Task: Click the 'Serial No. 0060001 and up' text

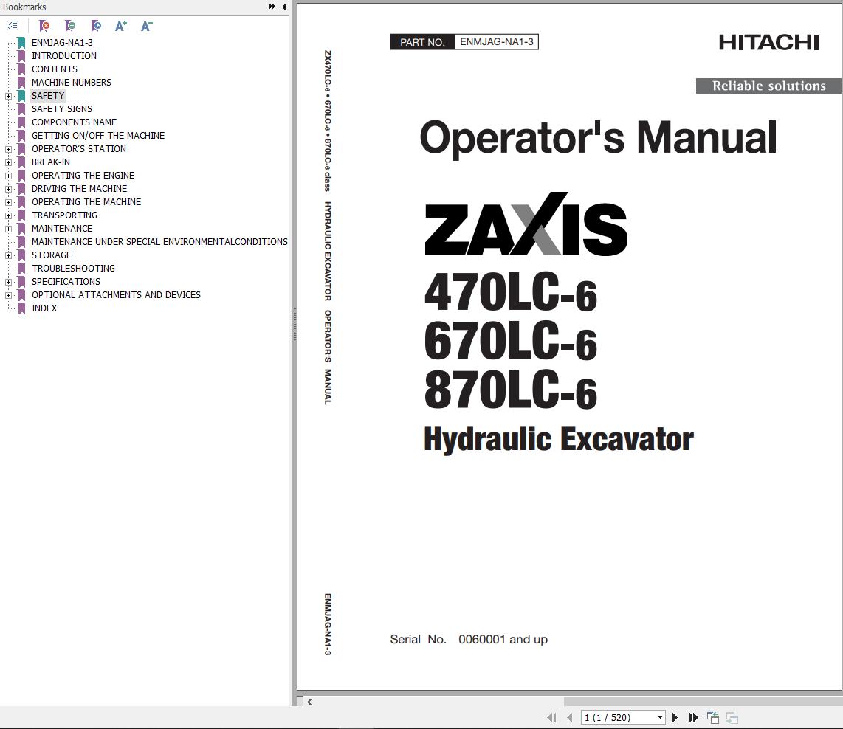Action: [469, 639]
